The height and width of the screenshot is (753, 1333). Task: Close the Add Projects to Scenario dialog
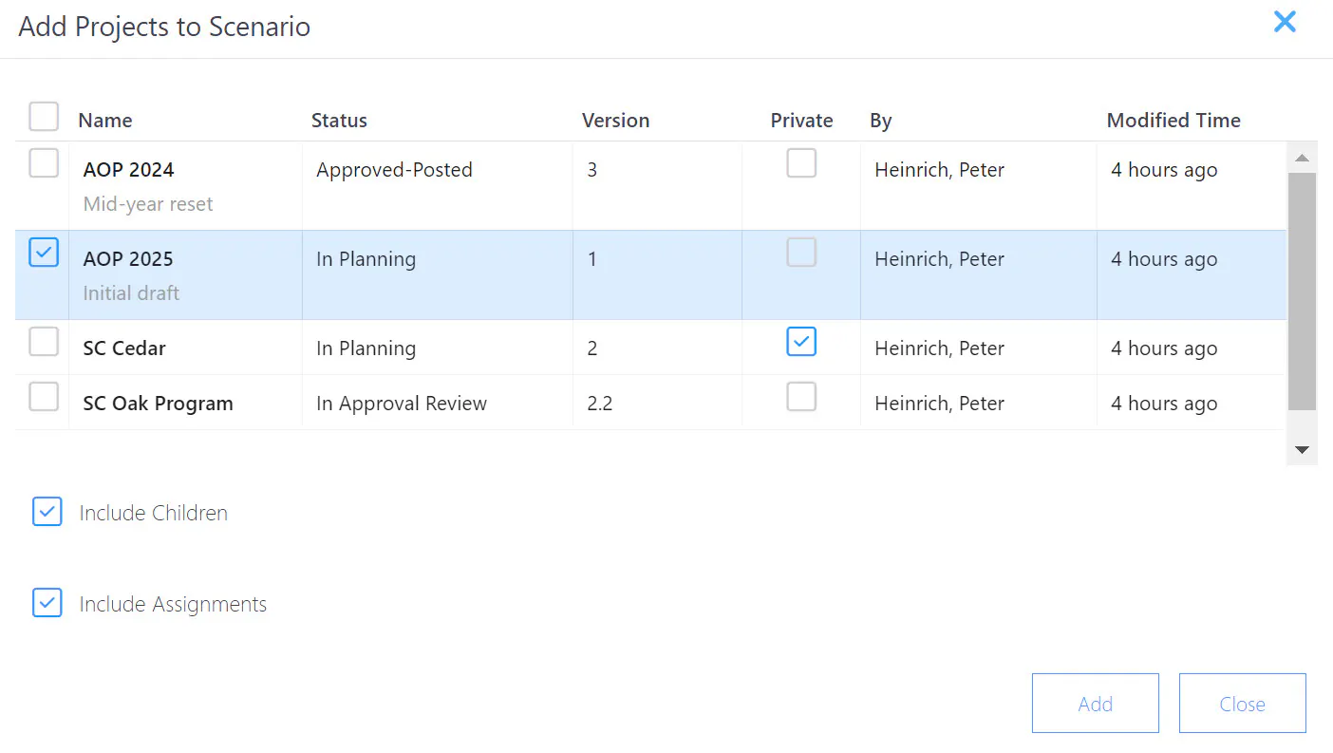coord(1285,22)
